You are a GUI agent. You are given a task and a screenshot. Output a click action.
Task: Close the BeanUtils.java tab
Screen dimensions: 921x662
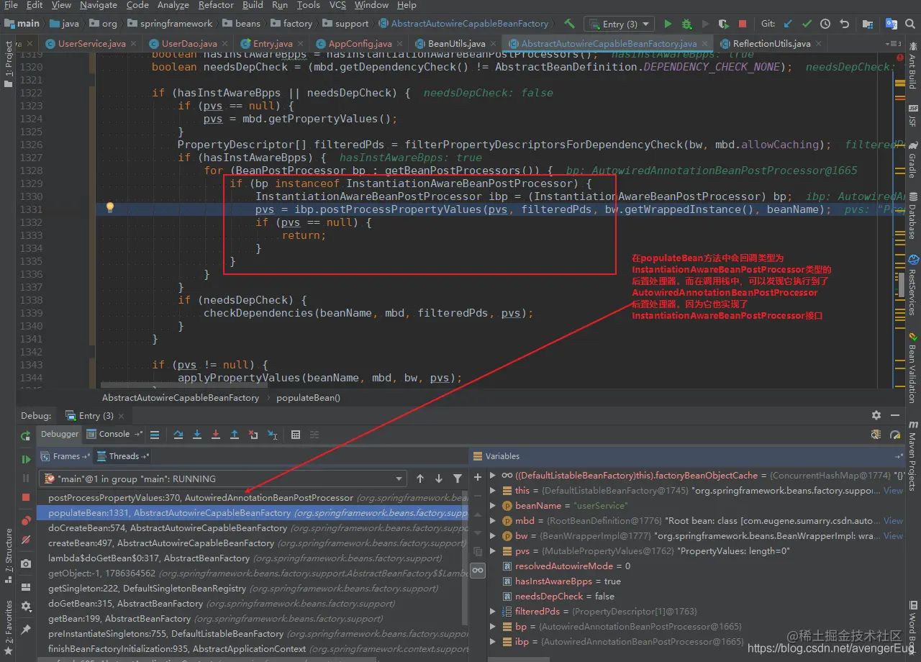(x=493, y=44)
